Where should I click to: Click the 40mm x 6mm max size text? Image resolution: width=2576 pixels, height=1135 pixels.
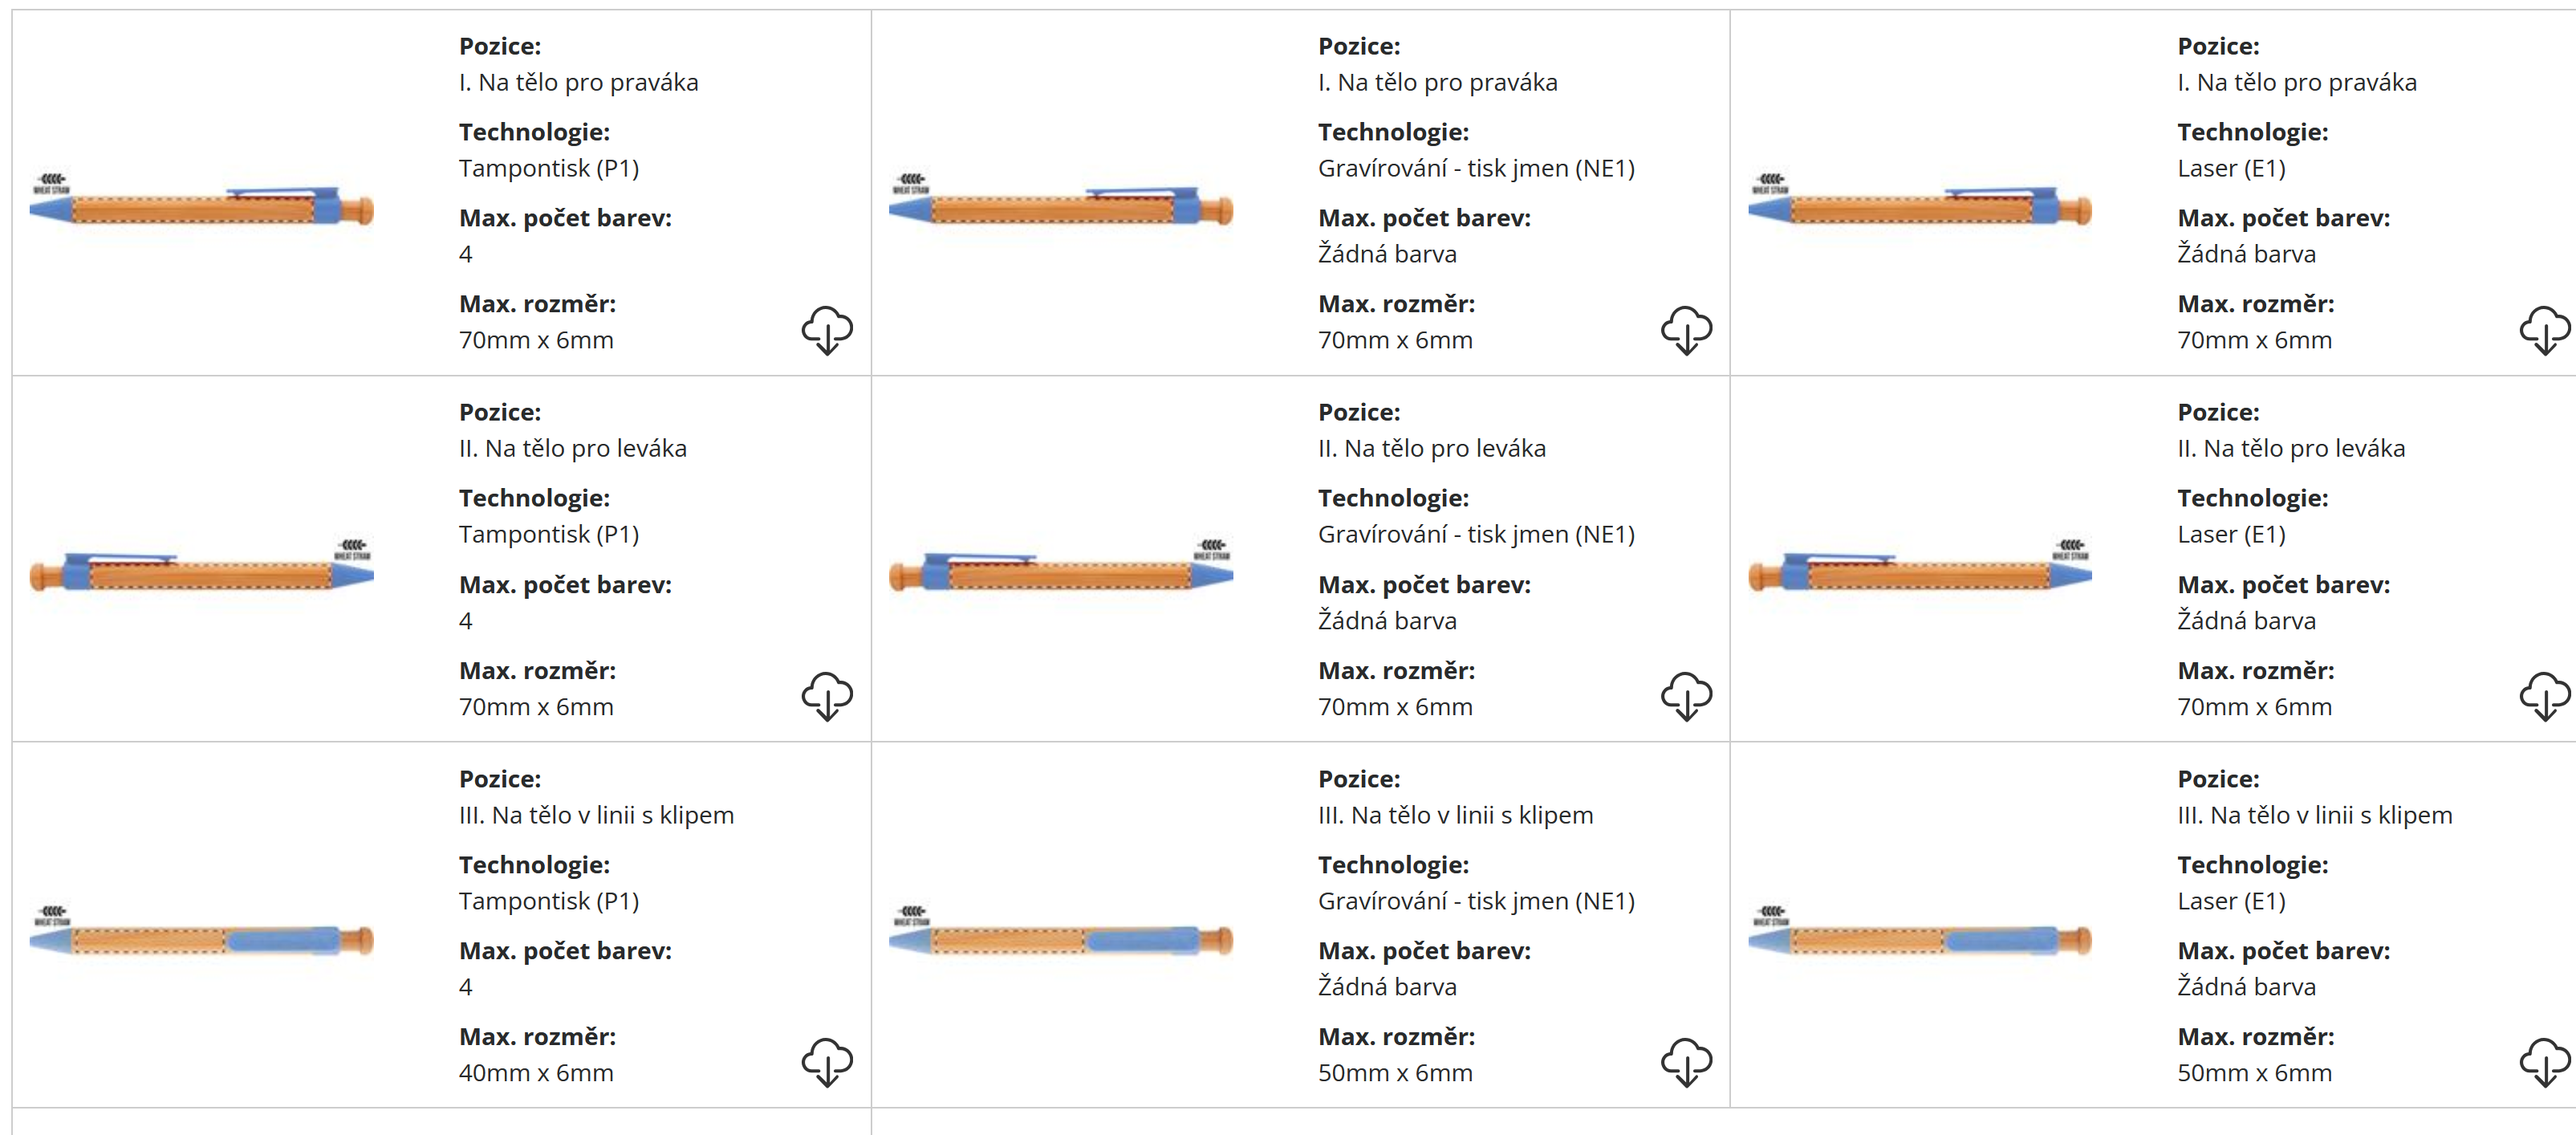pos(536,1073)
